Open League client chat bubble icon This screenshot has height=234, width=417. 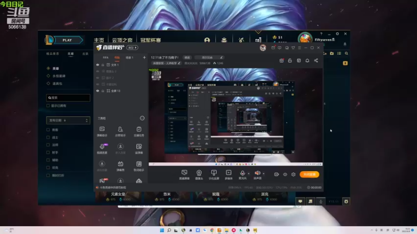(300, 201)
